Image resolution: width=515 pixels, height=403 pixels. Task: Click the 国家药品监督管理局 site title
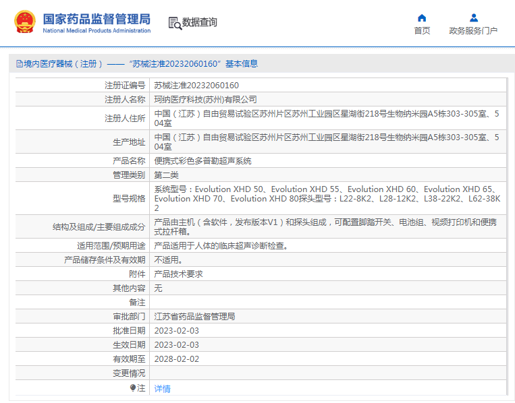point(97,18)
